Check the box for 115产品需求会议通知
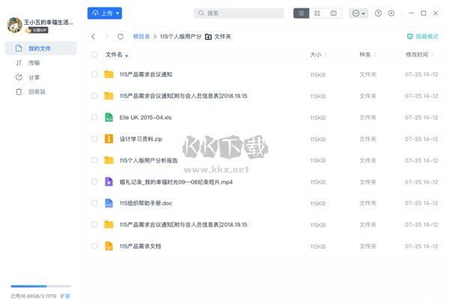Screen dimensions: 449x304 click(x=94, y=74)
